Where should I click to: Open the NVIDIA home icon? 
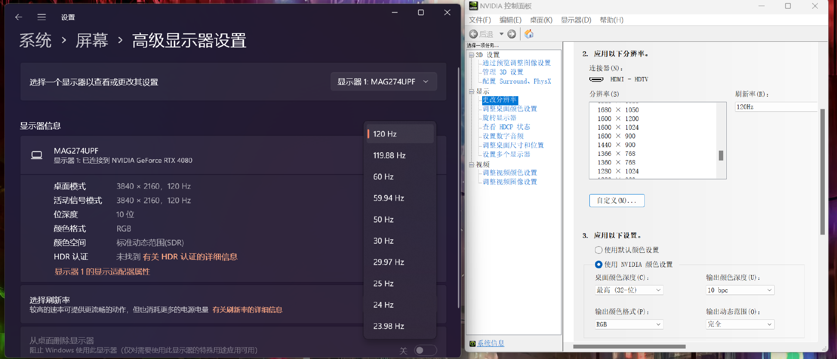[529, 34]
